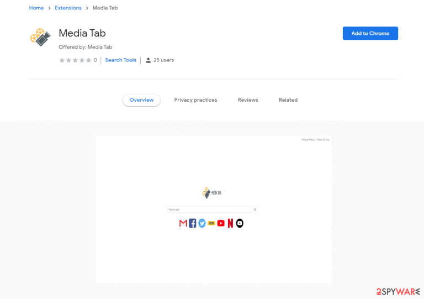The width and height of the screenshot is (424, 299).
Task: Click 'Offered by: Media Tab' text
Action: tap(85, 47)
